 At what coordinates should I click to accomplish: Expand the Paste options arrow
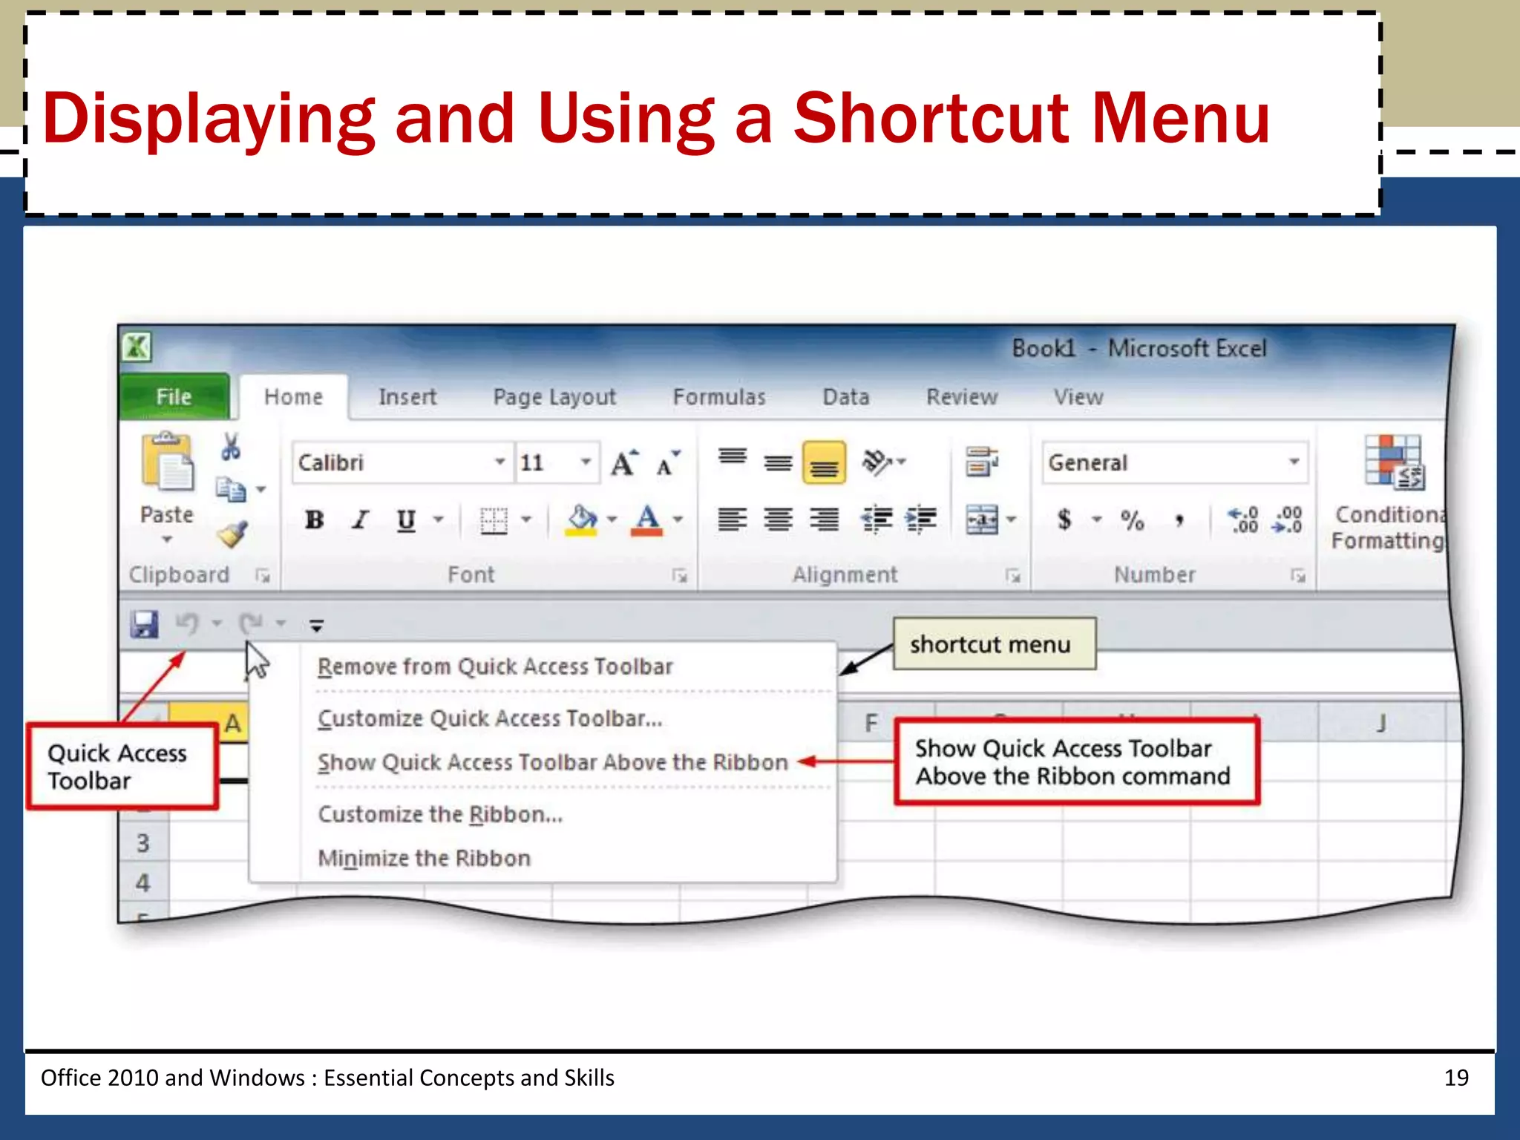pyautogui.click(x=167, y=540)
